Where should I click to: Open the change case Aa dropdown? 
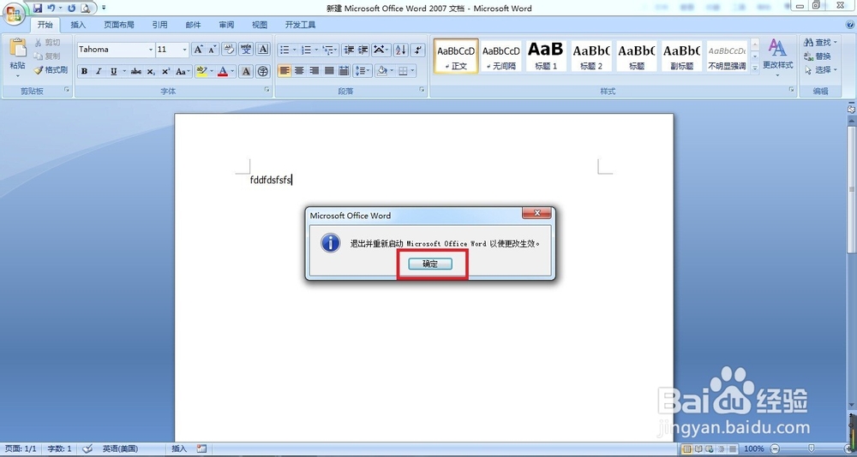pos(183,72)
